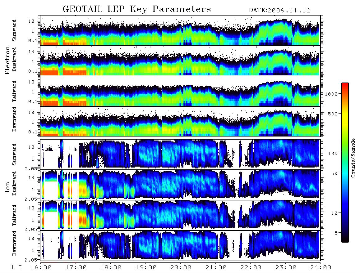Click the '500' color bar tick label

pos(333,114)
